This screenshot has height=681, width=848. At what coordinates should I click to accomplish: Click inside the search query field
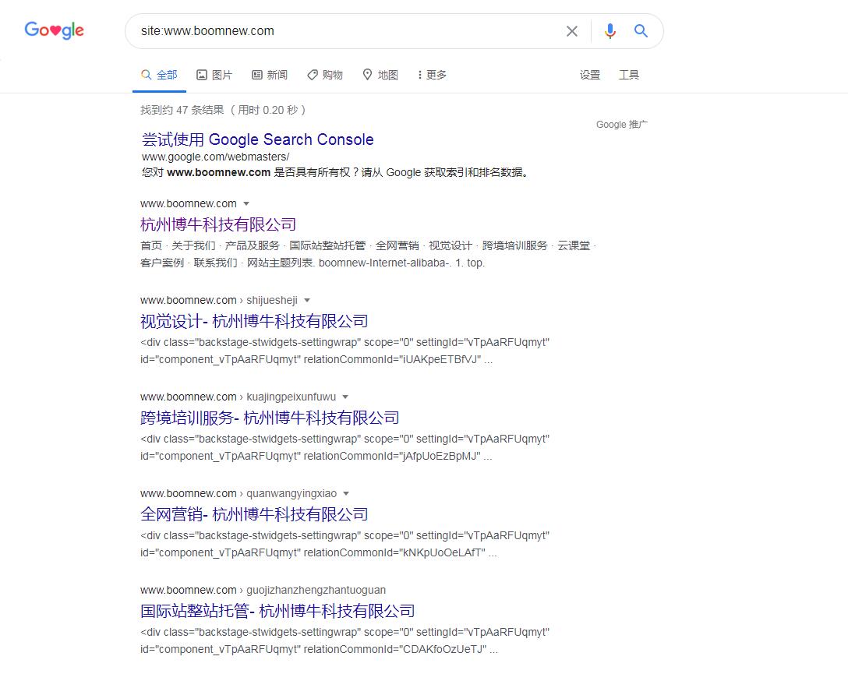343,31
